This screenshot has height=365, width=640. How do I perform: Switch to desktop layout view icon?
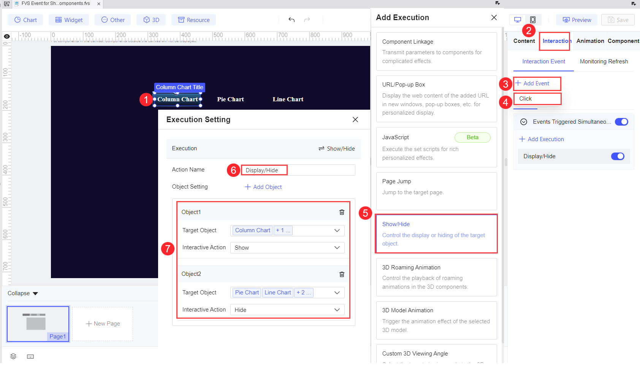pyautogui.click(x=518, y=20)
